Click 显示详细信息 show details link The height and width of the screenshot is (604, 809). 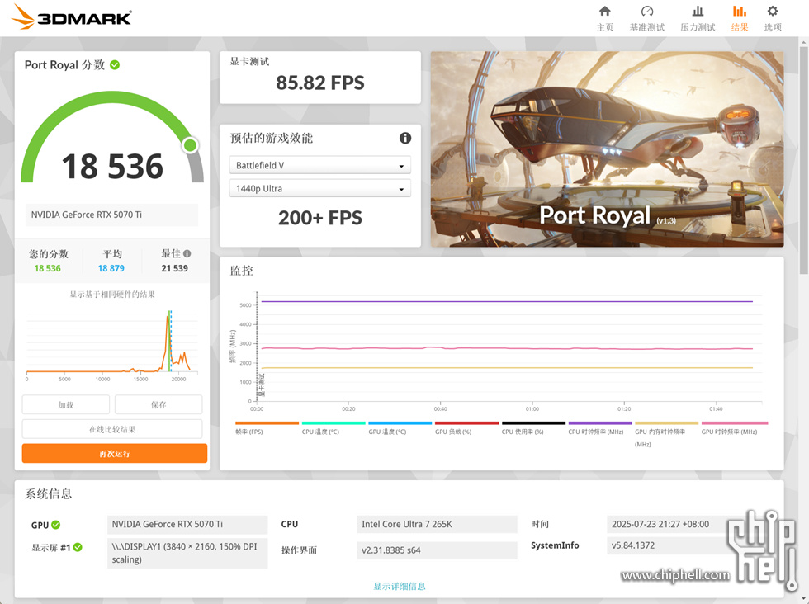(400, 586)
